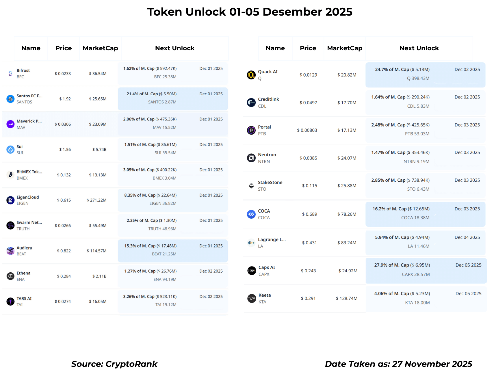Viewport: 494px width, 372px height.
Task: Click the Lagrange token name
Action: coord(272,240)
